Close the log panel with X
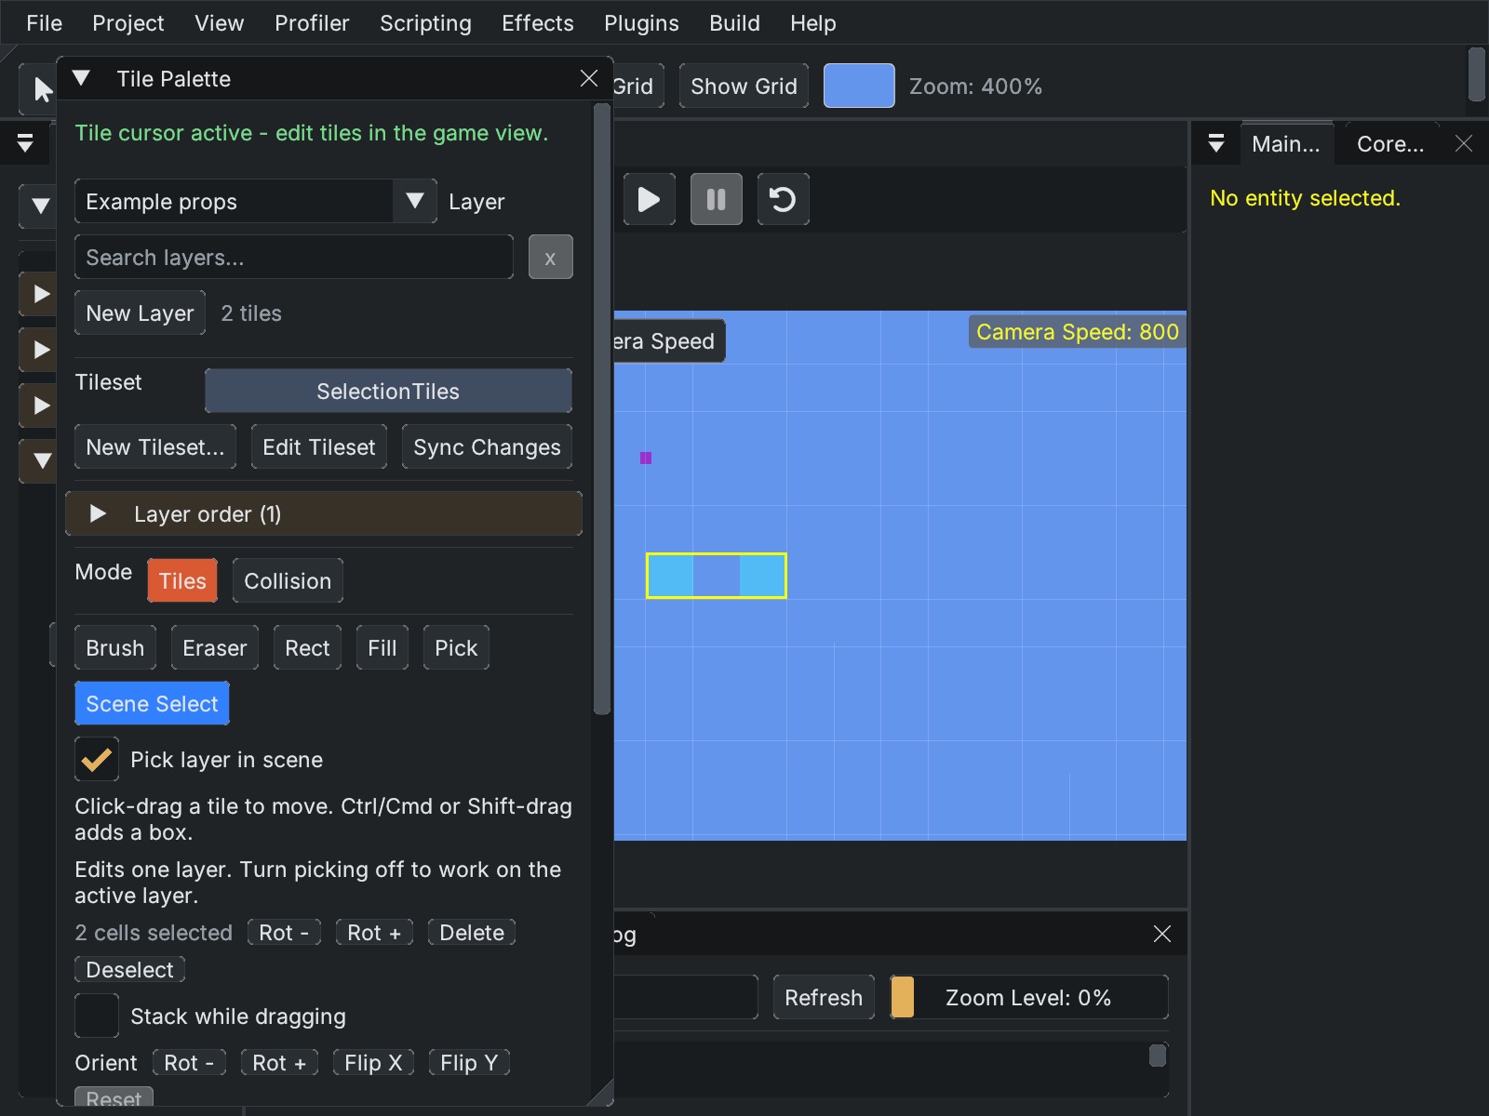 (1161, 934)
